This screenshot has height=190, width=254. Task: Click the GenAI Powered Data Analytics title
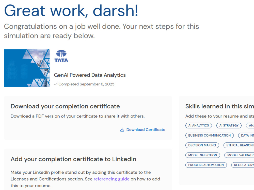(x=90, y=75)
